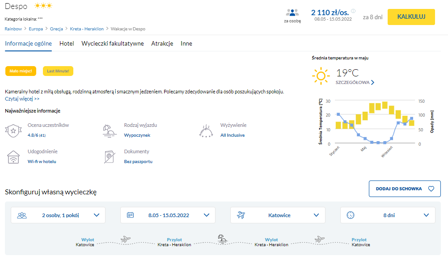
Task: Switch to the Hotel tab
Action: point(67,43)
